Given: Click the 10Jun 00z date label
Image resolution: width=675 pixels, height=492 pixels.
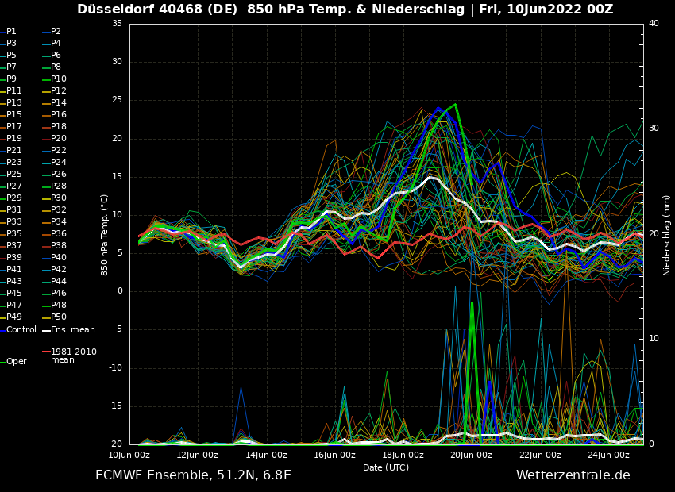Looking at the screenshot, I should coord(129,455).
